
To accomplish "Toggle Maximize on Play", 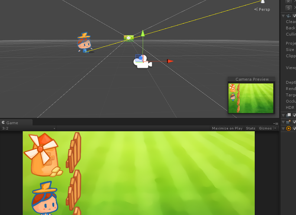I will [227, 128].
